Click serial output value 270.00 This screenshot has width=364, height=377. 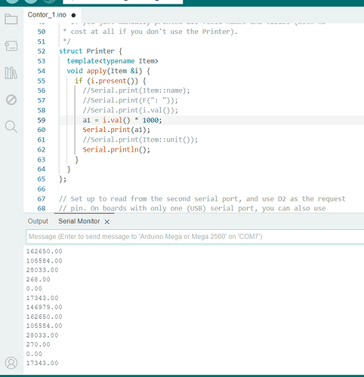click(x=39, y=345)
